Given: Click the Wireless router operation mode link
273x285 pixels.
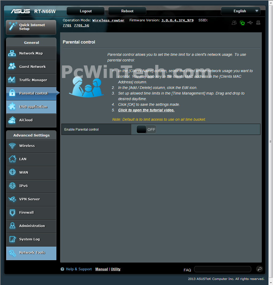Looking at the screenshot, I should coord(108,20).
